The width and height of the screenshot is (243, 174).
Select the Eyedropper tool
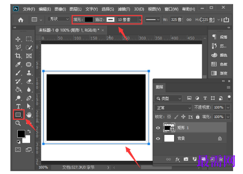click(18, 64)
